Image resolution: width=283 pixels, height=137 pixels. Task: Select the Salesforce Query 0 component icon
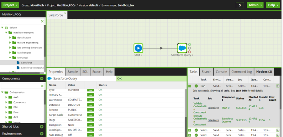point(182,48)
